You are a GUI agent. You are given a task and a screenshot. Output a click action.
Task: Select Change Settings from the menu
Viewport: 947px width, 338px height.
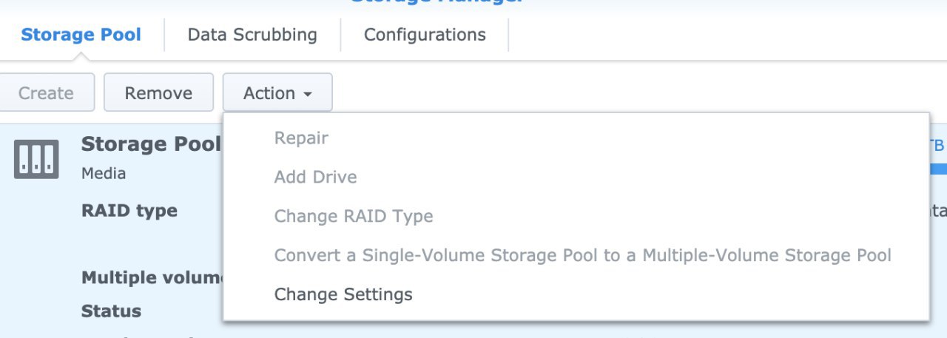tap(343, 294)
